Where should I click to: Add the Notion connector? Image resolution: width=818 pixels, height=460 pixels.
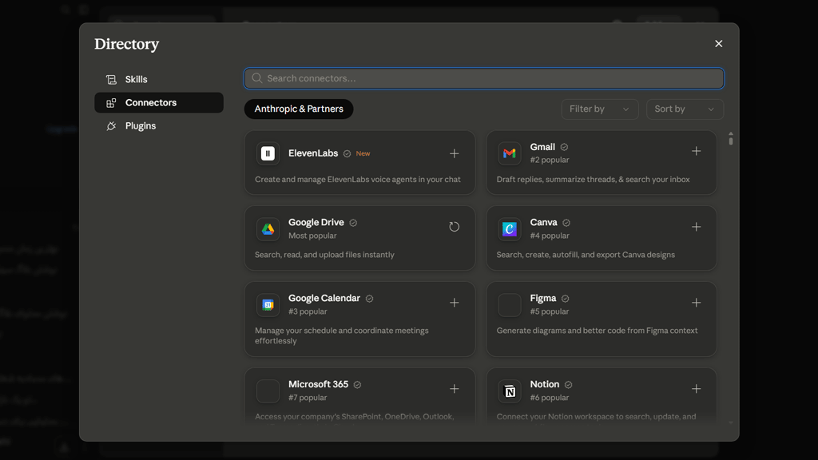click(696, 389)
